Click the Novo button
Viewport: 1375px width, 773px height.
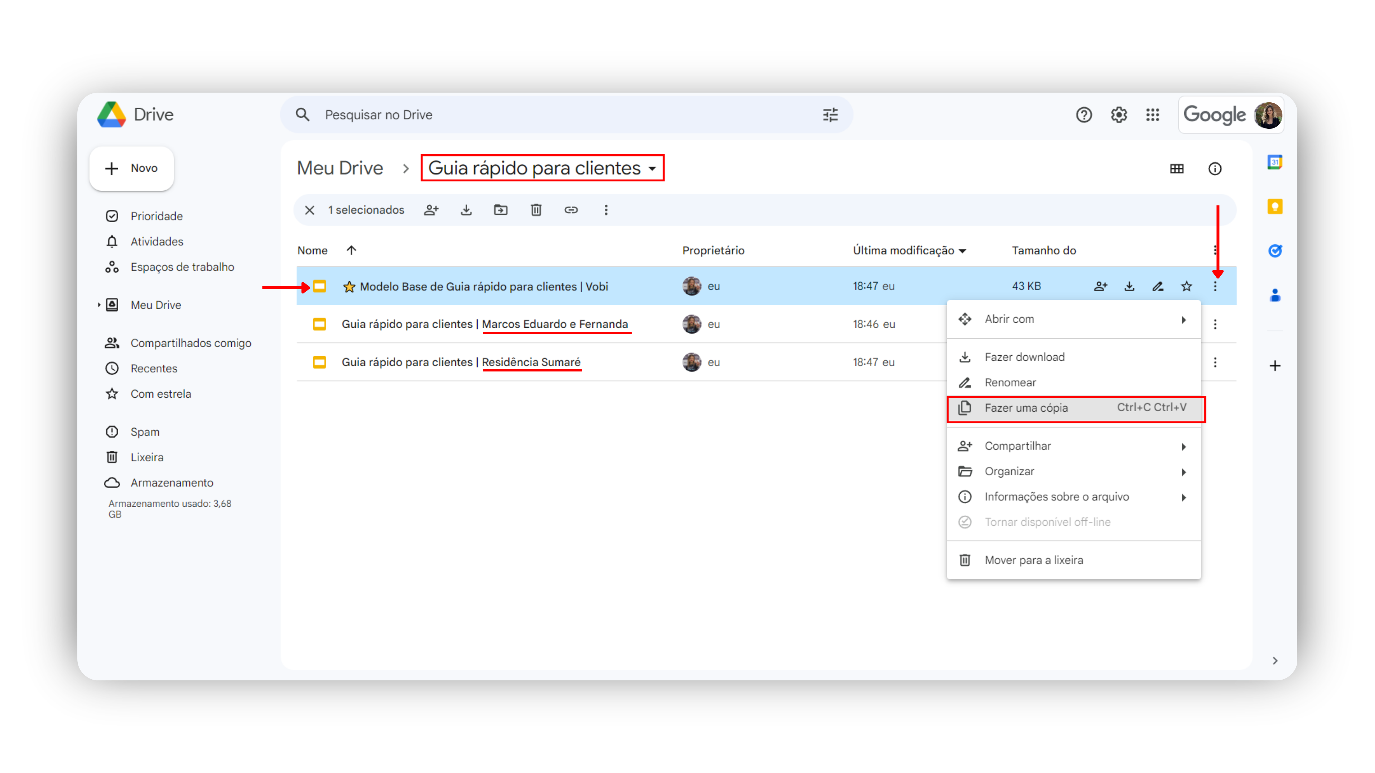pyautogui.click(x=132, y=169)
